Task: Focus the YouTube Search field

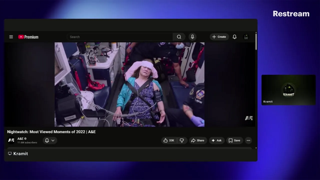Action: pos(120,37)
